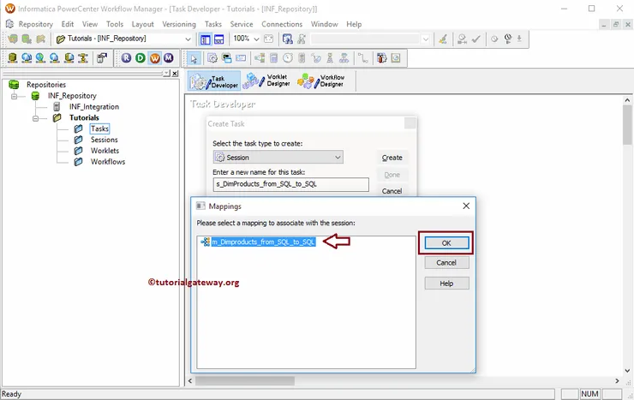The image size is (634, 400).
Task: Click the Link Tasks connector icon
Action: pyautogui.click(x=363, y=58)
